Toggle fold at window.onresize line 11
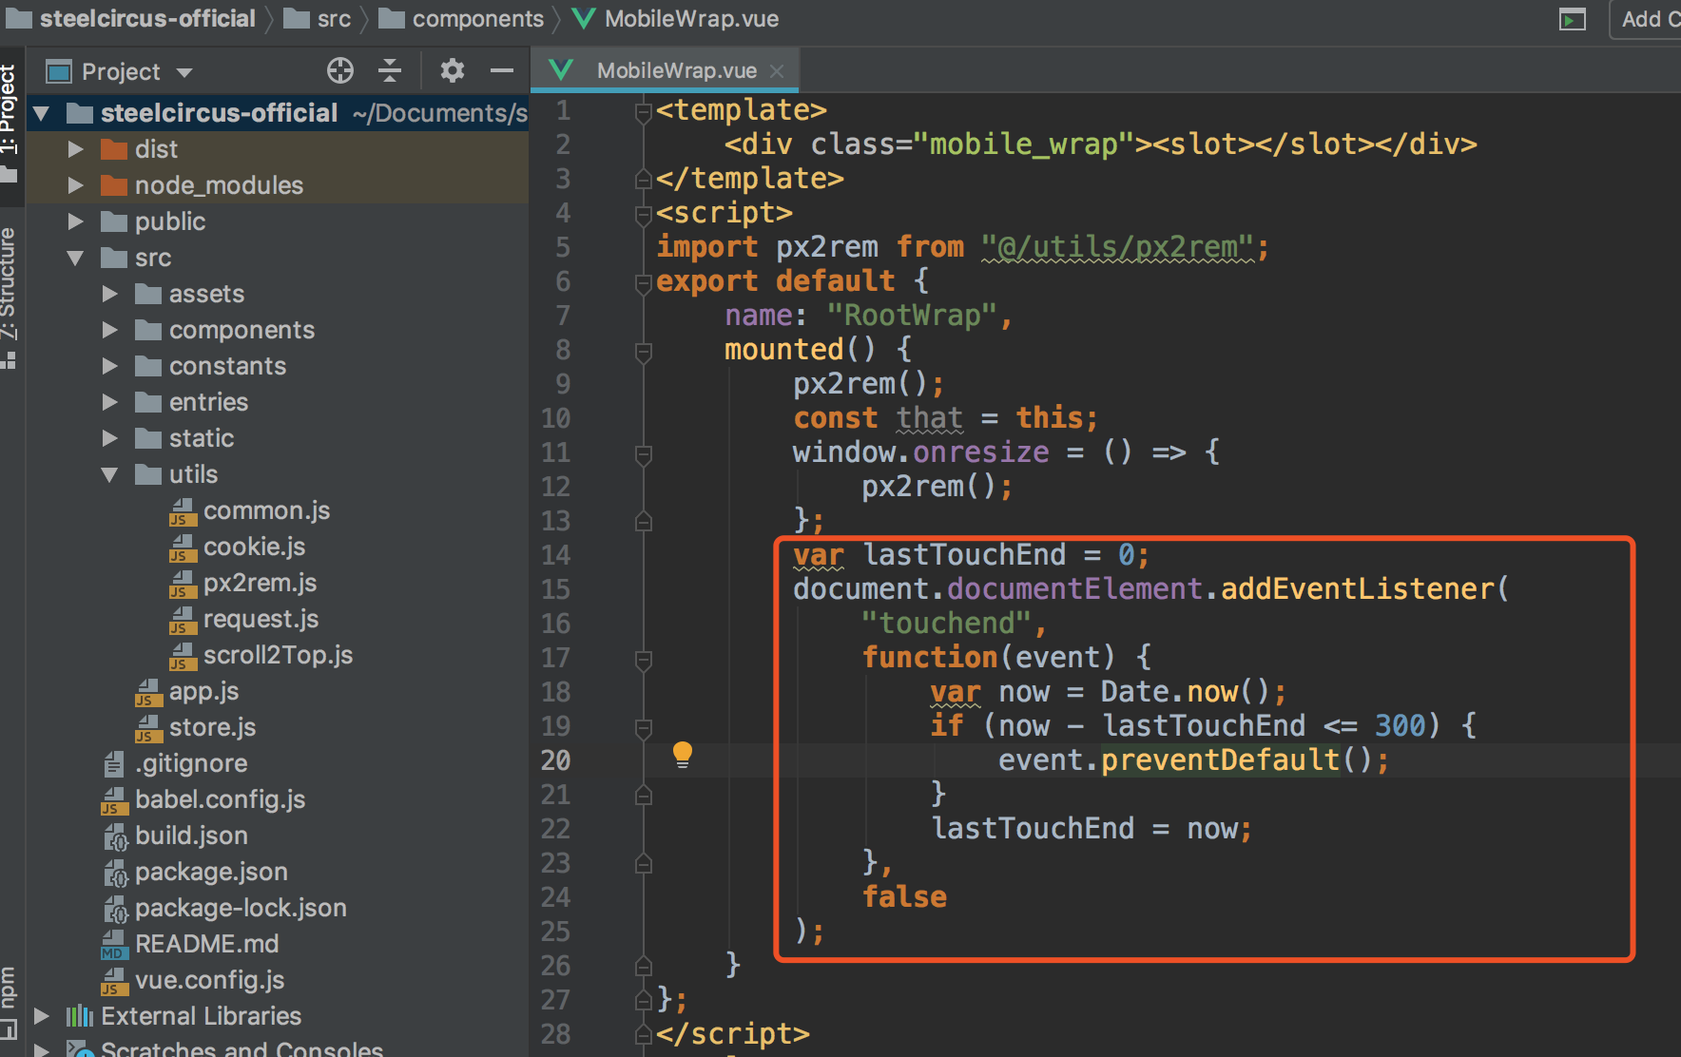 pyautogui.click(x=644, y=454)
